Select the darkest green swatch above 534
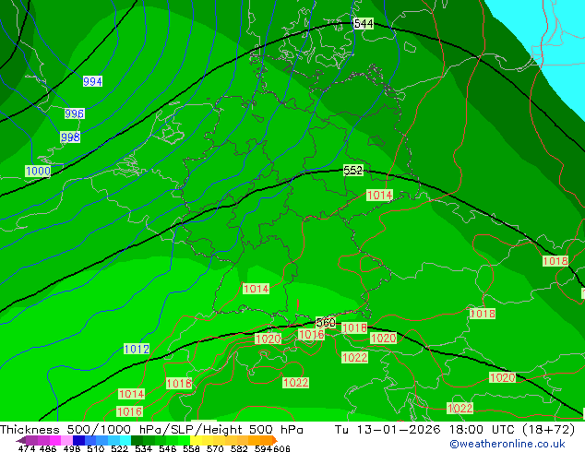 137,440
